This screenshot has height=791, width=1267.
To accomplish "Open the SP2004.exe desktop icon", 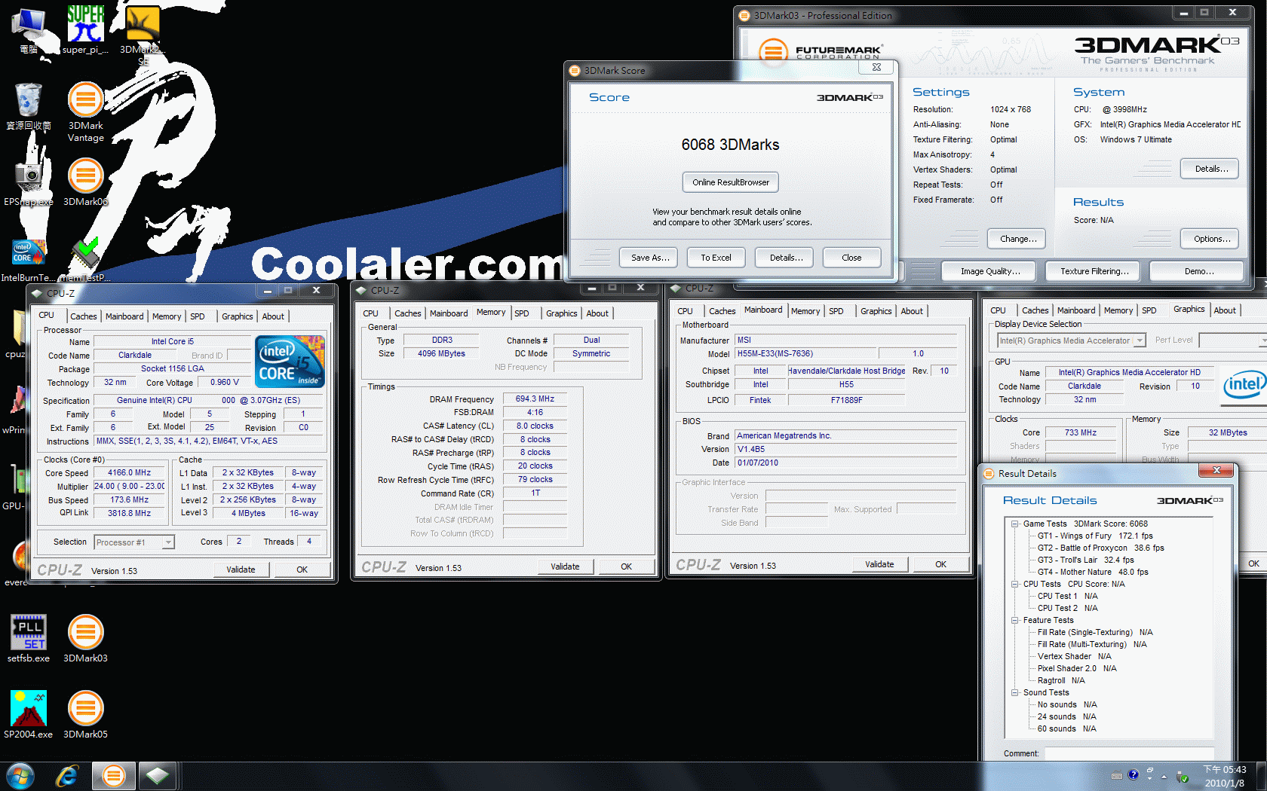I will coord(29,715).
